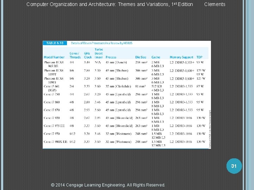Select the table caption mentioning HEXUS

pyautogui.click(x=102, y=43)
